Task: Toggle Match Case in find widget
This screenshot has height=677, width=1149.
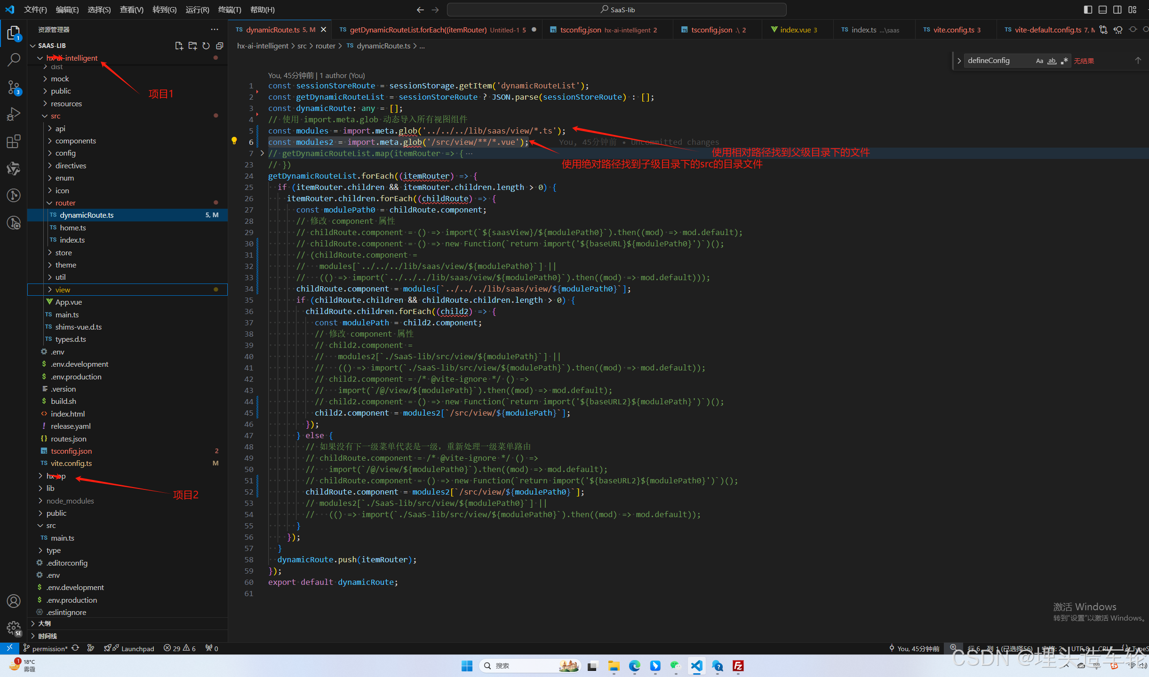Action: [x=1039, y=61]
